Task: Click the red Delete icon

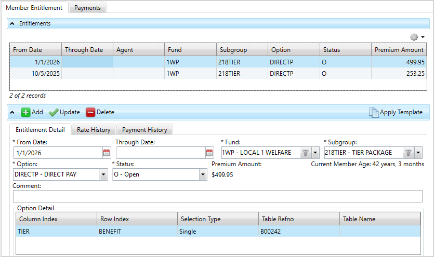Action: coord(90,112)
